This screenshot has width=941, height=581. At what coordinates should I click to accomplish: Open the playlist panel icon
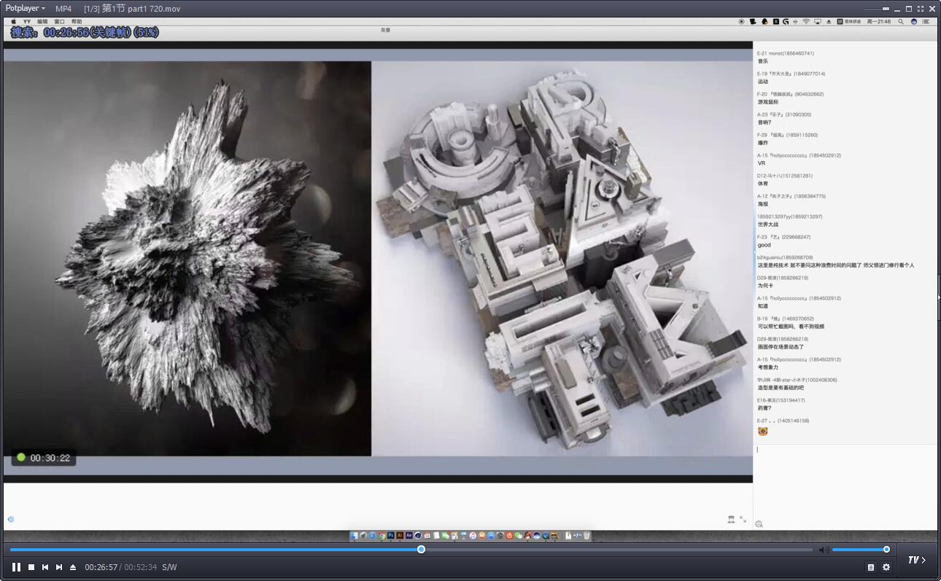click(870, 567)
